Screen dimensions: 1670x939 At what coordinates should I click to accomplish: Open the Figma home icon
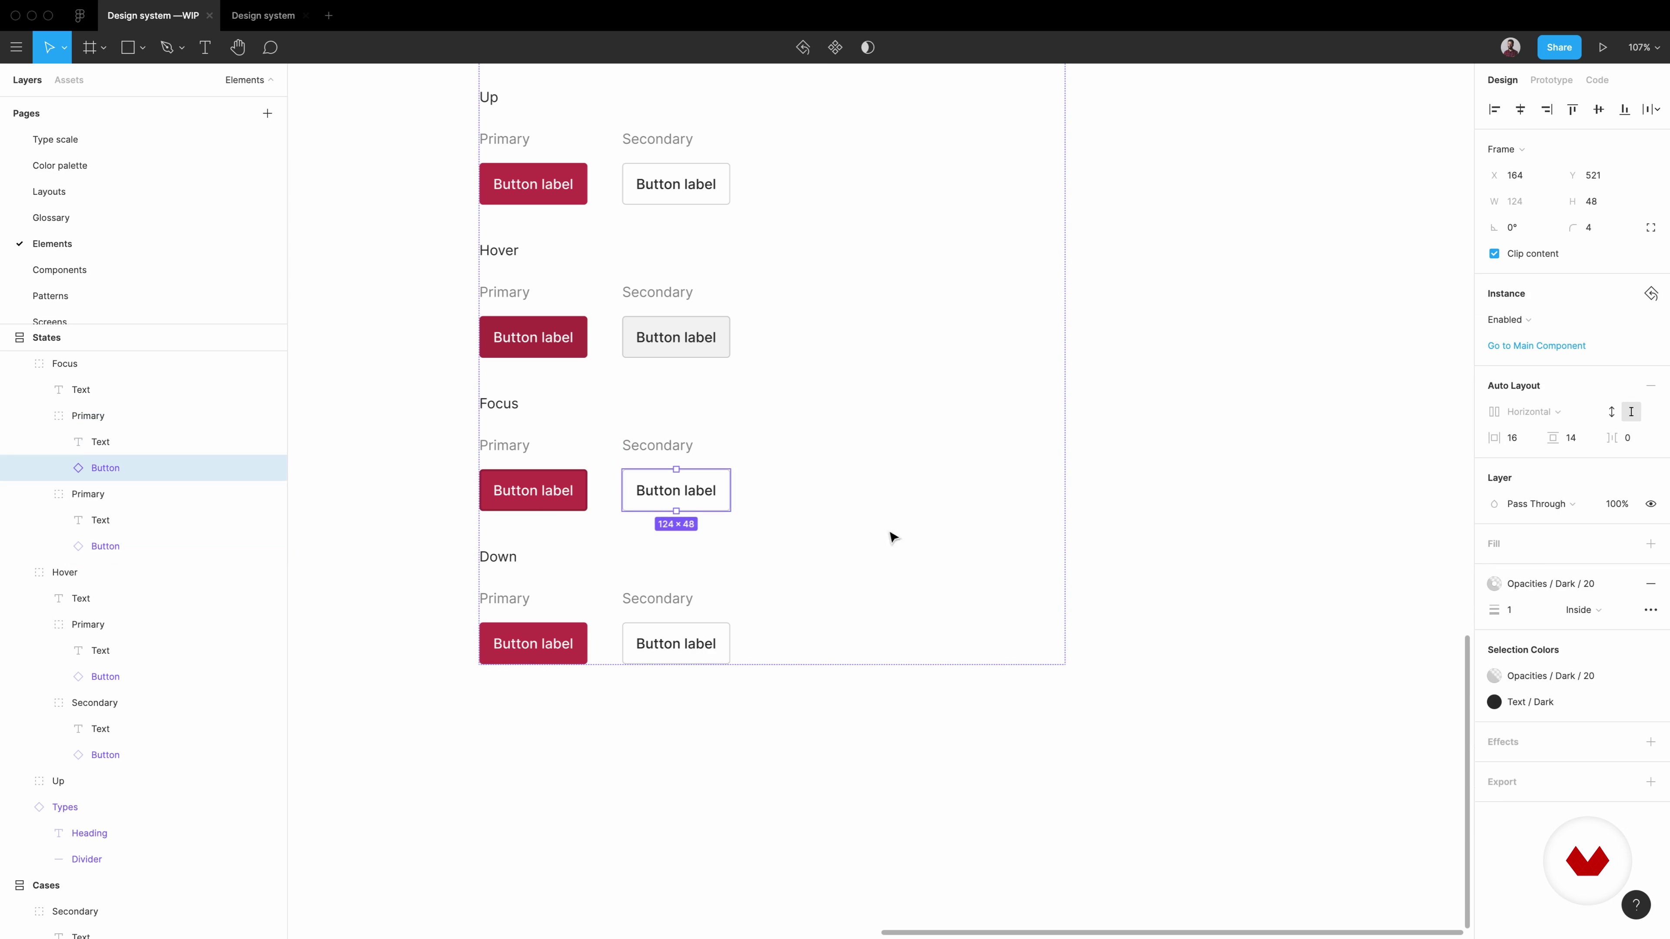tap(80, 16)
